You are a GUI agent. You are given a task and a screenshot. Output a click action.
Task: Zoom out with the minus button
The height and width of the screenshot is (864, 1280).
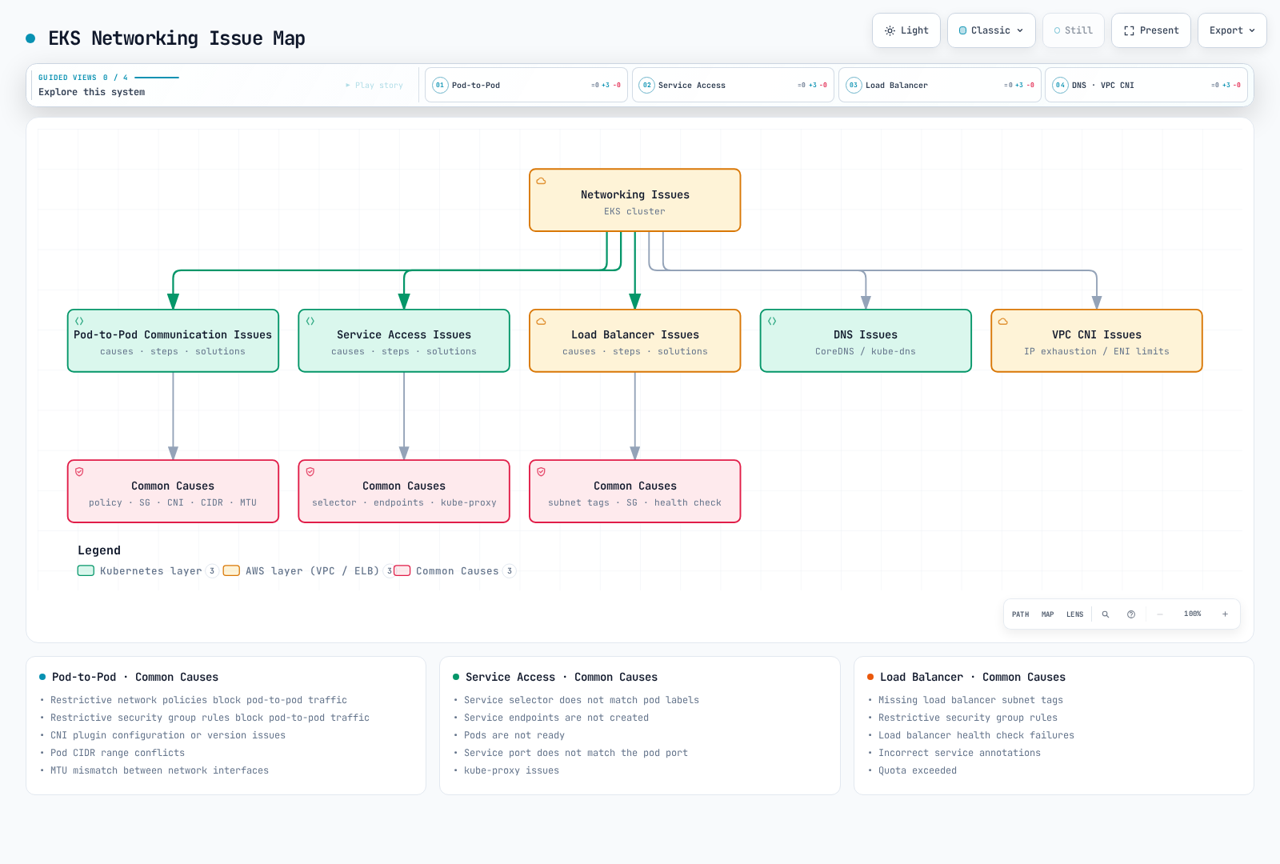click(1159, 614)
